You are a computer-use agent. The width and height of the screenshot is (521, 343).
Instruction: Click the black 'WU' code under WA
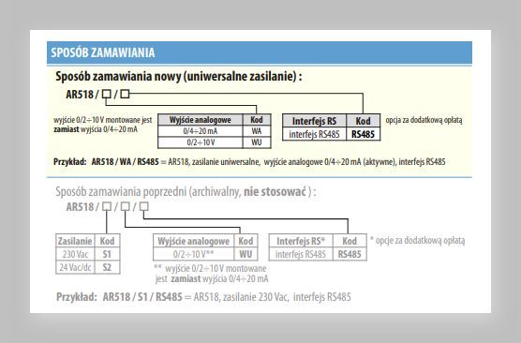click(257, 142)
